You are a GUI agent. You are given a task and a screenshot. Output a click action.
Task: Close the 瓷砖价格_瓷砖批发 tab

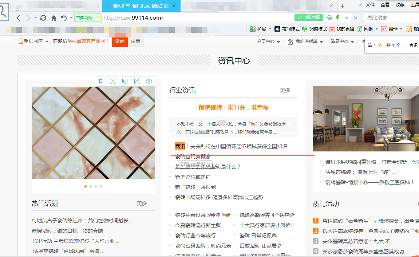click(174, 6)
